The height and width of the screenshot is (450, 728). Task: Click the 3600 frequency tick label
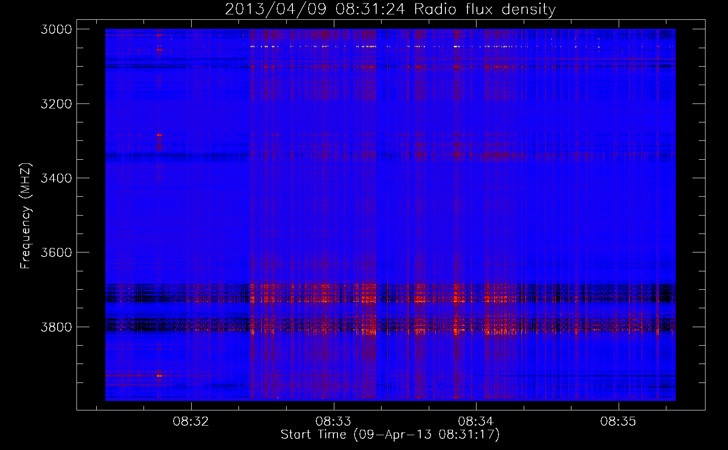[x=56, y=252]
